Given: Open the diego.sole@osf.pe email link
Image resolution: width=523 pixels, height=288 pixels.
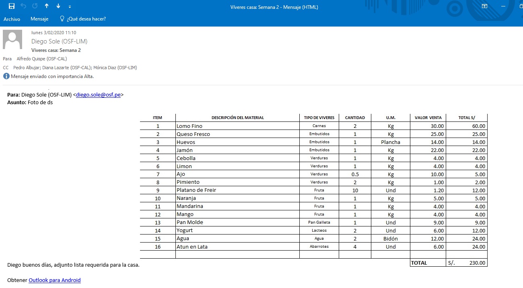Looking at the screenshot, I should [x=98, y=95].
